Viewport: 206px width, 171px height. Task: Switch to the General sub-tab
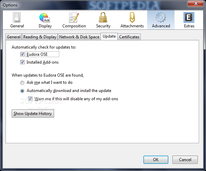coord(14,37)
